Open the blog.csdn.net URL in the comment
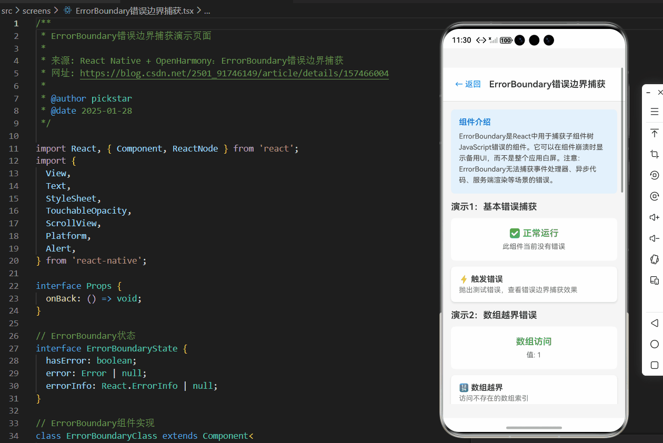Image resolution: width=663 pixels, height=443 pixels. tap(234, 73)
